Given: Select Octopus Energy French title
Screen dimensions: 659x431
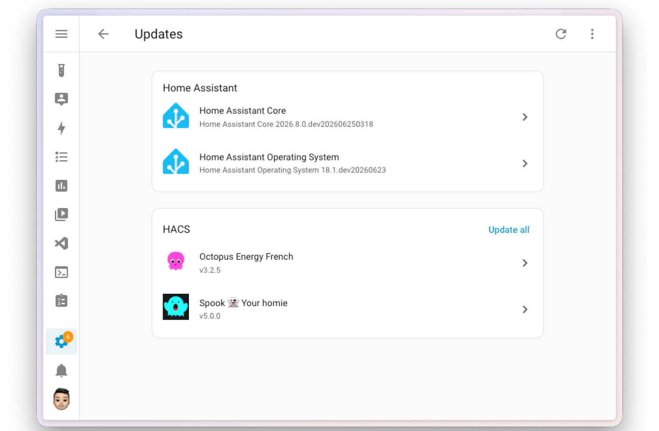Looking at the screenshot, I should 246,257.
